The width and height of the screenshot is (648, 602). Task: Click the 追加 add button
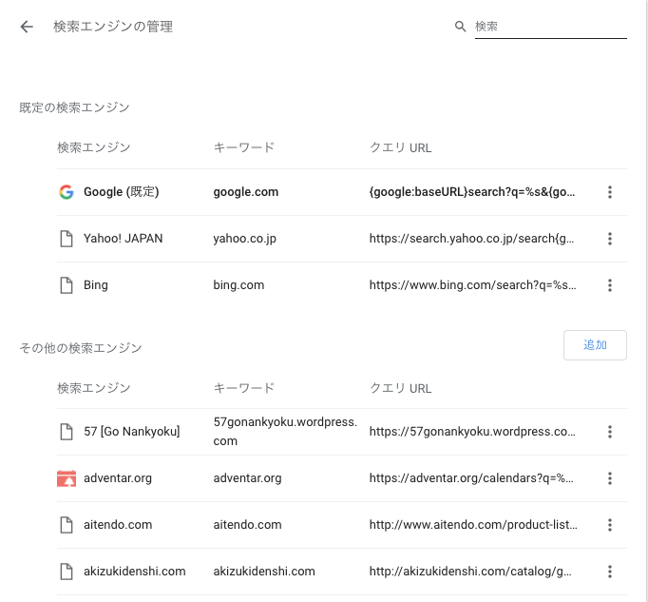[x=595, y=345]
